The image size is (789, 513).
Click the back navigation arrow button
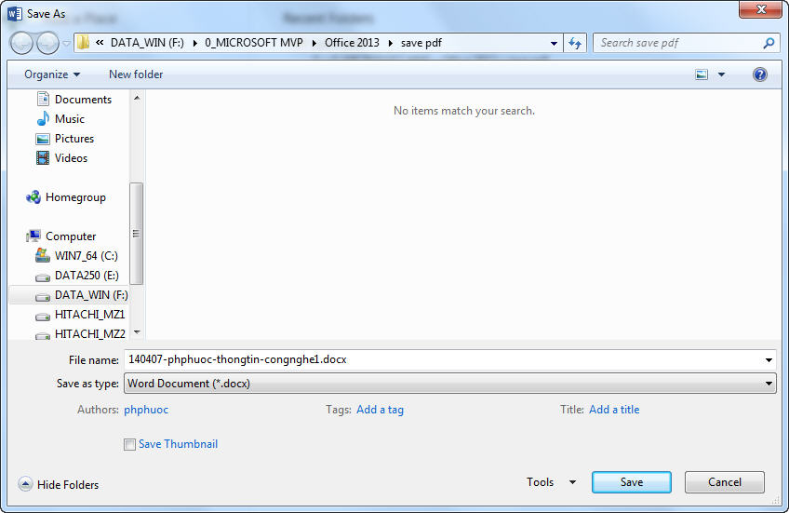21,43
